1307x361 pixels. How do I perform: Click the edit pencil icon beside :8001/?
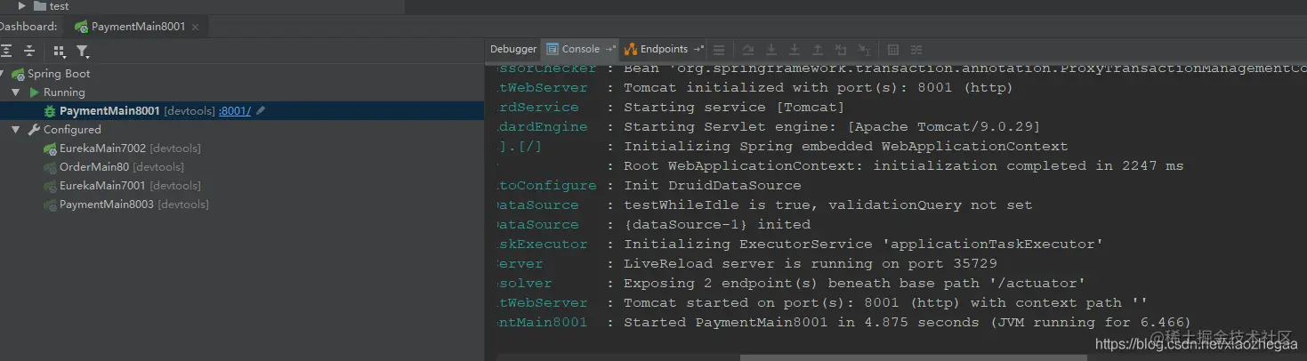[261, 111]
